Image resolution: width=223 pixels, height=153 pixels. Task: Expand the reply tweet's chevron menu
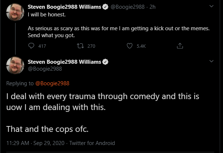click(x=212, y=61)
